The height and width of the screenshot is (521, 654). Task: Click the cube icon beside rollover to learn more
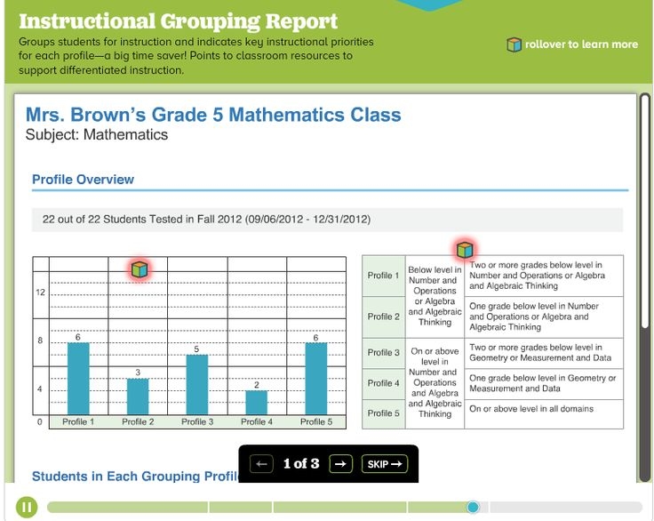514,44
